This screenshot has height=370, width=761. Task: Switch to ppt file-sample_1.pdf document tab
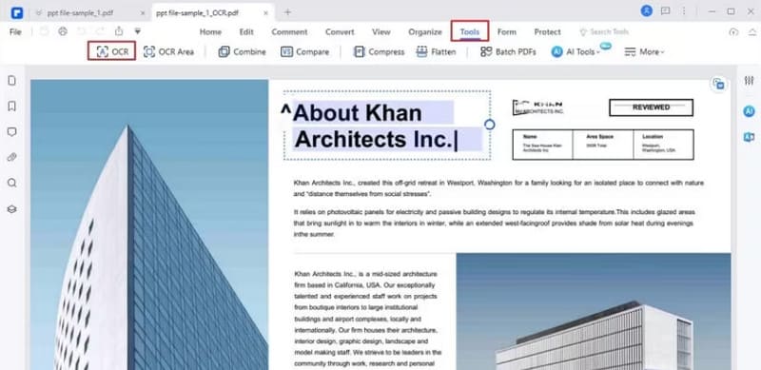pos(81,13)
